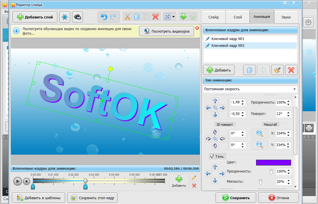Image resolution: width=318 pixels, height=204 pixels.
Task: Cancel editing with Отмена button
Action: point(279,198)
